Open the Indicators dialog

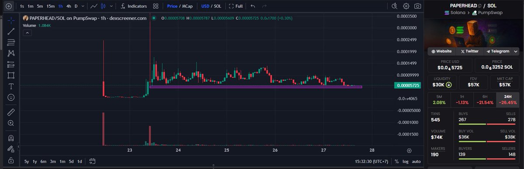[134, 7]
